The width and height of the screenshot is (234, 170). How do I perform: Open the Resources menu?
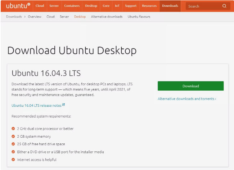tap(149, 6)
